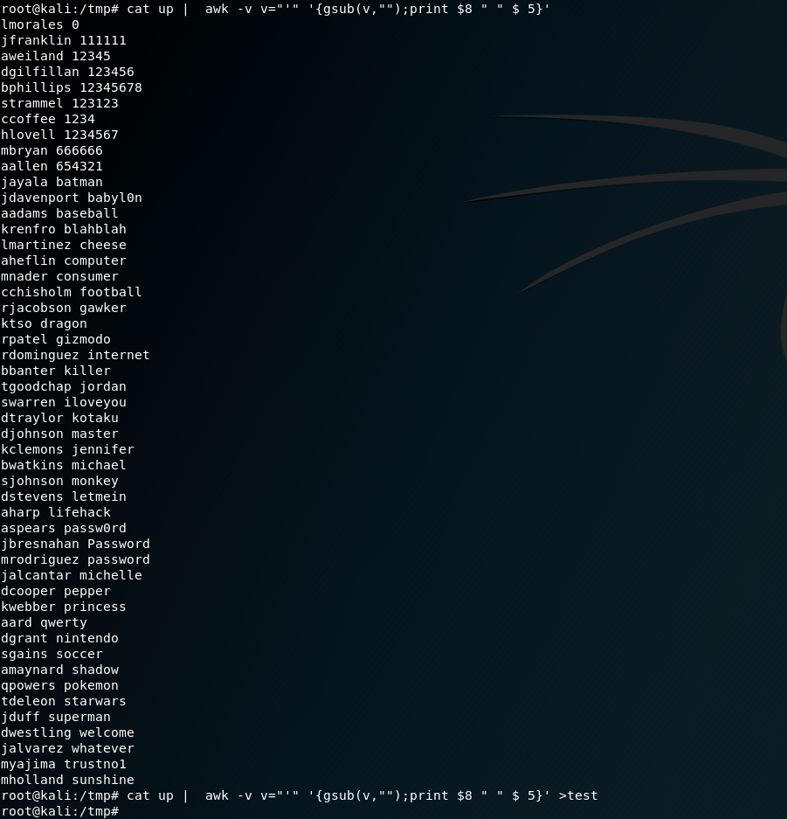Click the "jdavenport babyl0n" row
Image resolution: width=787 pixels, height=819 pixels.
click(x=72, y=198)
